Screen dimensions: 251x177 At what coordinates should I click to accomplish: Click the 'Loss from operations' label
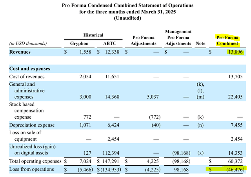click(x=31, y=169)
